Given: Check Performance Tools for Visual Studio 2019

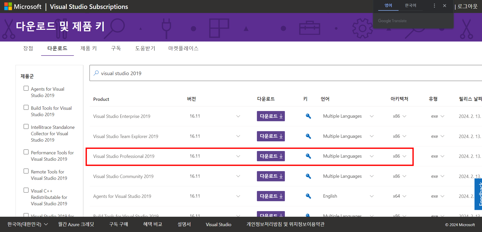Looking at the screenshot, I should pyautogui.click(x=26, y=152).
